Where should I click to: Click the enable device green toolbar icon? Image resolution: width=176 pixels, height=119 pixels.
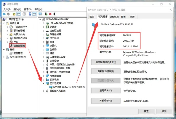pos(46,14)
